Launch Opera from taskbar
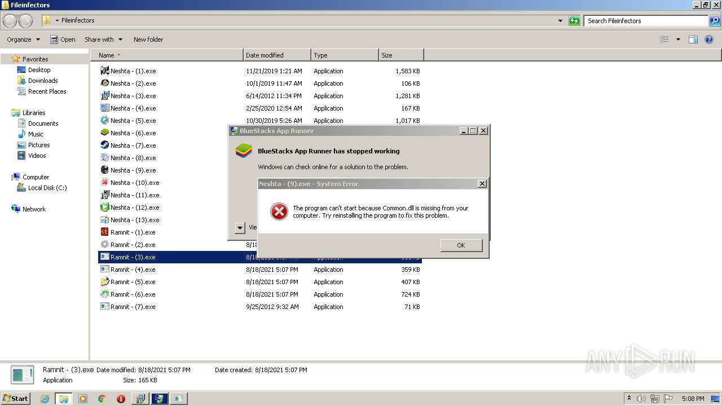The width and height of the screenshot is (722, 406). click(121, 399)
